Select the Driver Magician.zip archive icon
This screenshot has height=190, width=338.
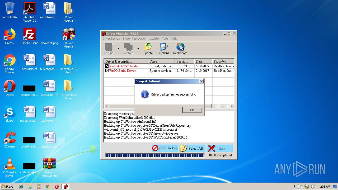pyautogui.click(x=49, y=167)
